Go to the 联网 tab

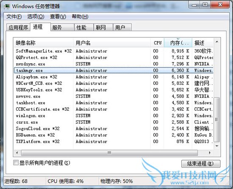(x=103, y=28)
